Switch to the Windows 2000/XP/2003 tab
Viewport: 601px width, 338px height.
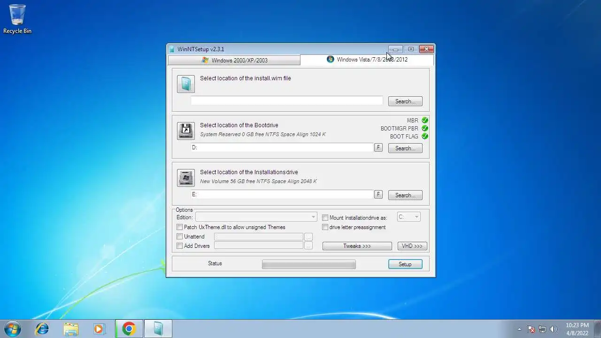(x=234, y=60)
